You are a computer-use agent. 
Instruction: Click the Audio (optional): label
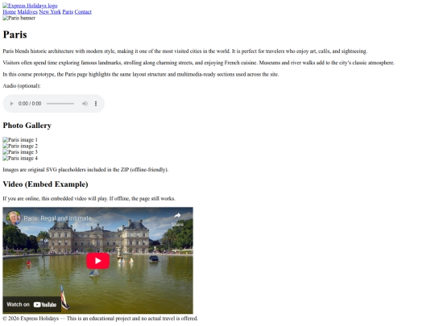(22, 86)
